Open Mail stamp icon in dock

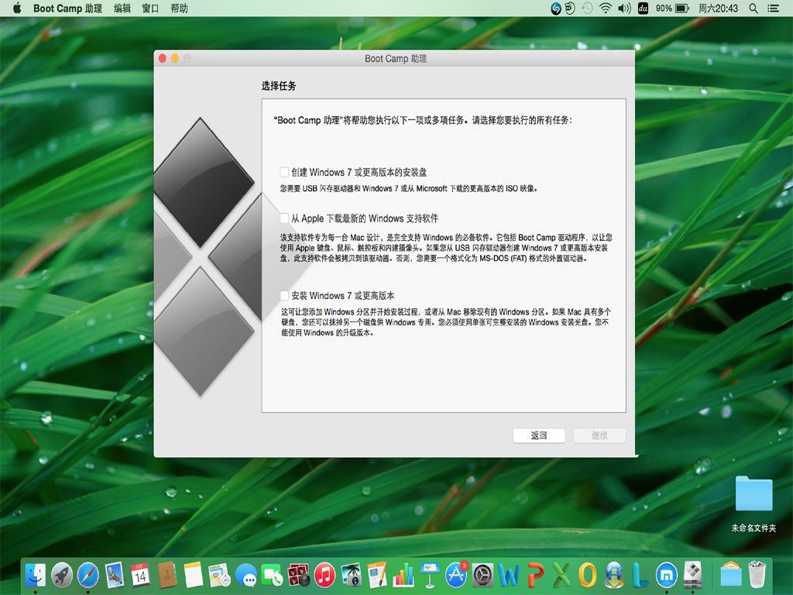pyautogui.click(x=115, y=575)
